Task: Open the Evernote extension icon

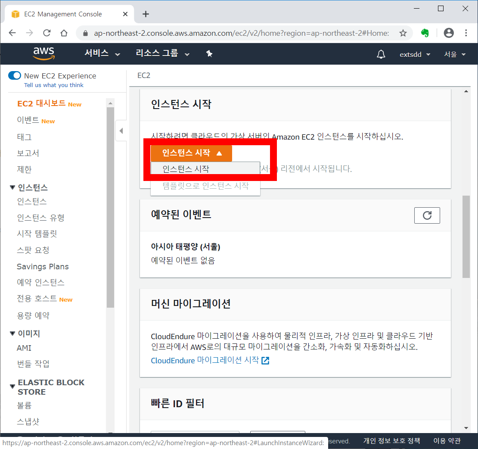Action: tap(425, 33)
